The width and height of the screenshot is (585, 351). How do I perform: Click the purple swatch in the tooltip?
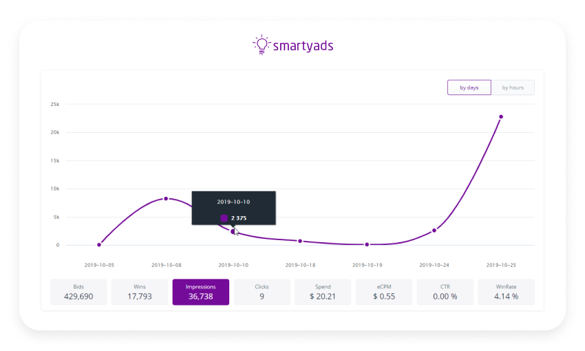click(224, 218)
